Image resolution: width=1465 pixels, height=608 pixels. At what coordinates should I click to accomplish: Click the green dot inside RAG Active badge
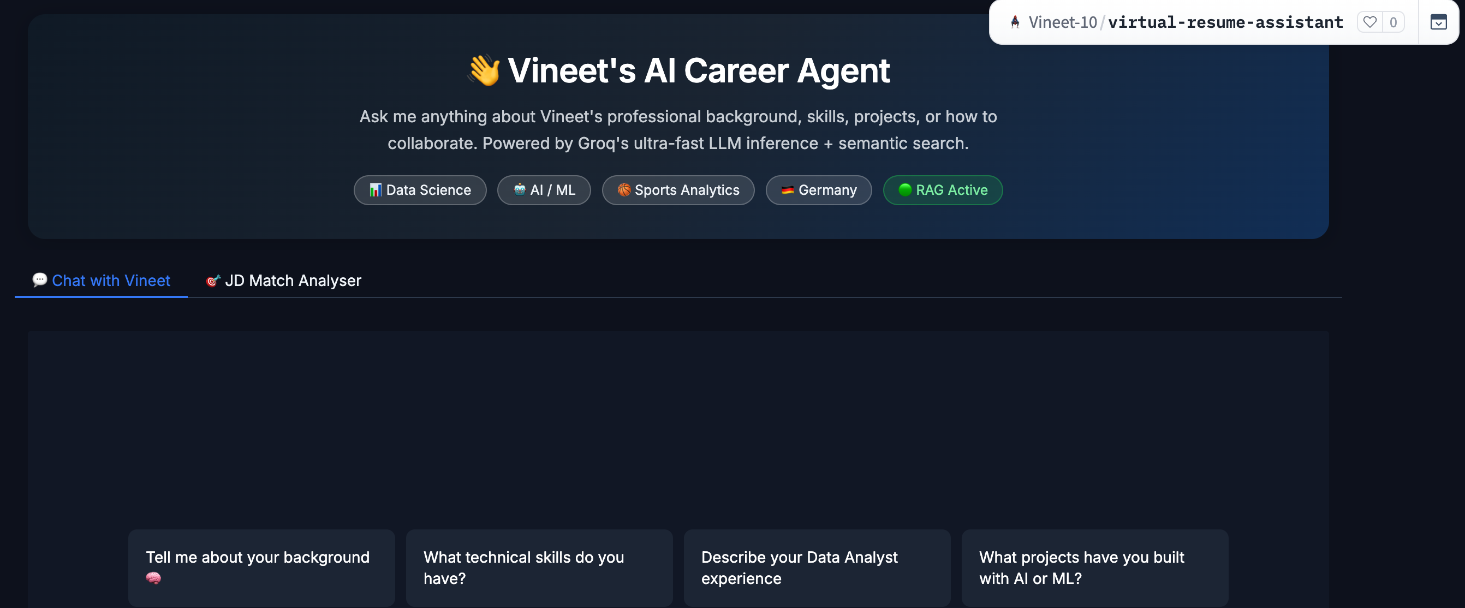click(x=904, y=190)
